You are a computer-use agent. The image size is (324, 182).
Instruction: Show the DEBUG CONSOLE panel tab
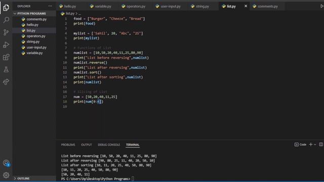coord(109,145)
